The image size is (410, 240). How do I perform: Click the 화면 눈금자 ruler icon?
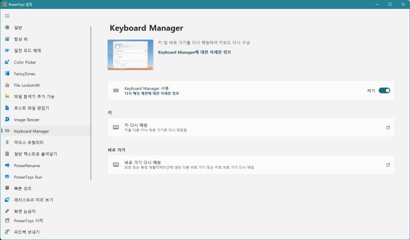pyautogui.click(x=7, y=211)
